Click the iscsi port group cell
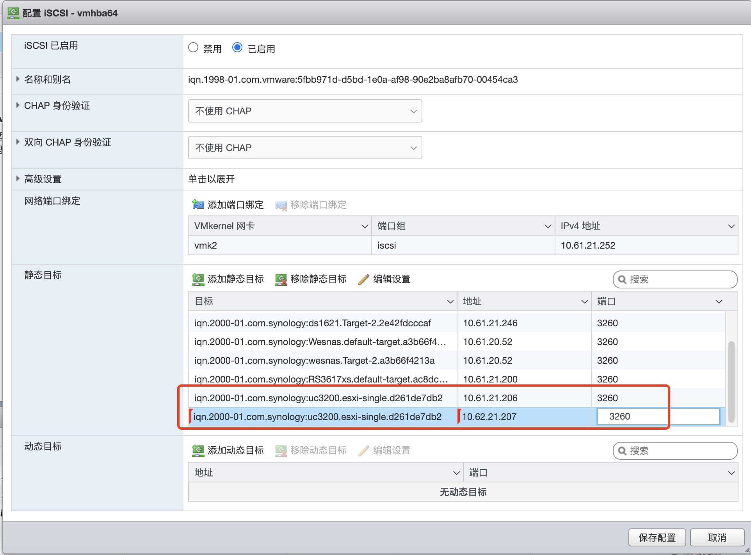Viewport: 751px width, 555px height. pos(463,245)
